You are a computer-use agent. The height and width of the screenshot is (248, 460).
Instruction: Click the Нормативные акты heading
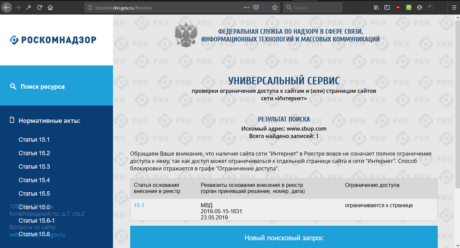[50, 120]
